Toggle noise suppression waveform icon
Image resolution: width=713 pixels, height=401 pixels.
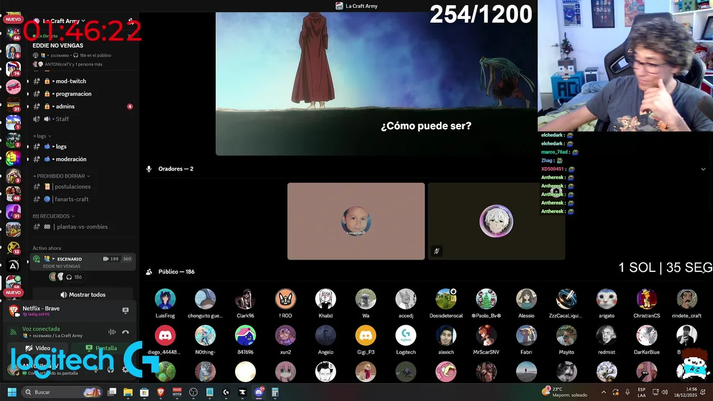[112, 332]
